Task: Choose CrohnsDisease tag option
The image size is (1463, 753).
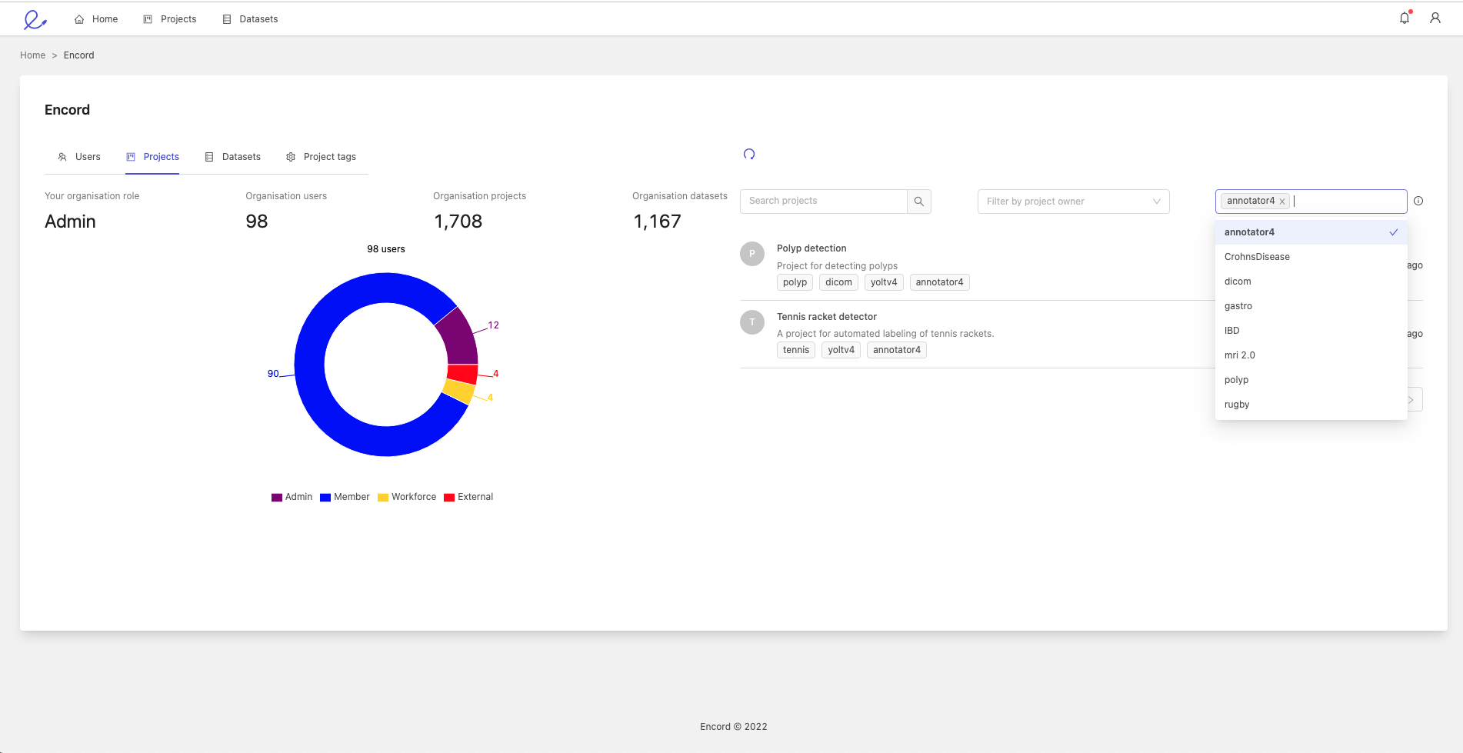Action: [x=1311, y=257]
